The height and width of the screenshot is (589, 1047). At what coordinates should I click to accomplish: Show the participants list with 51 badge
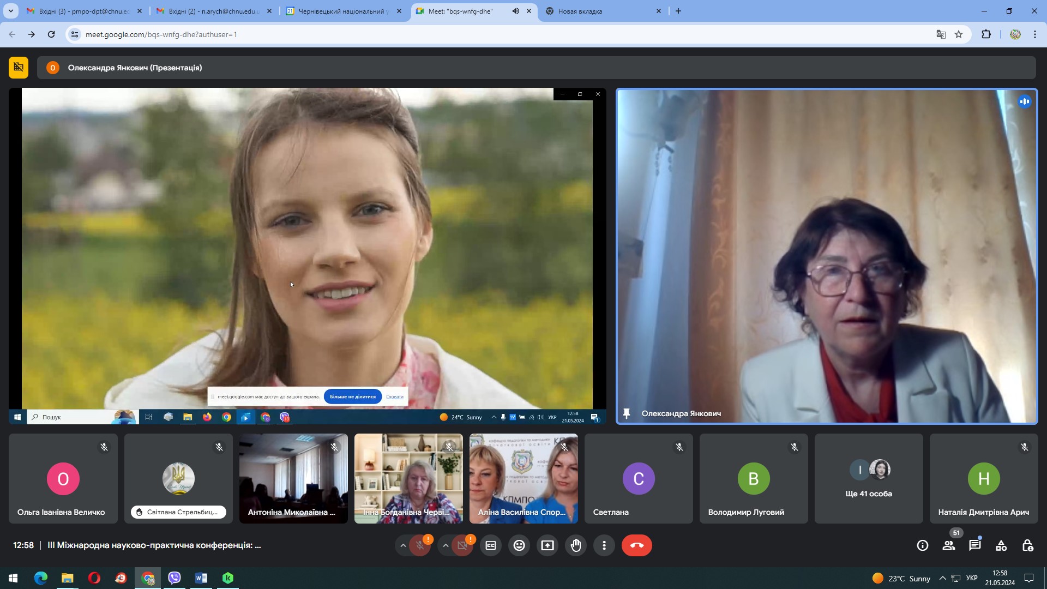[949, 545]
